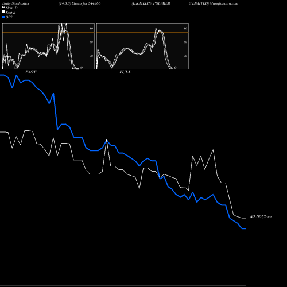
Task: Select the 'Daily Stochastics' title text
Action: [x=15, y=3]
